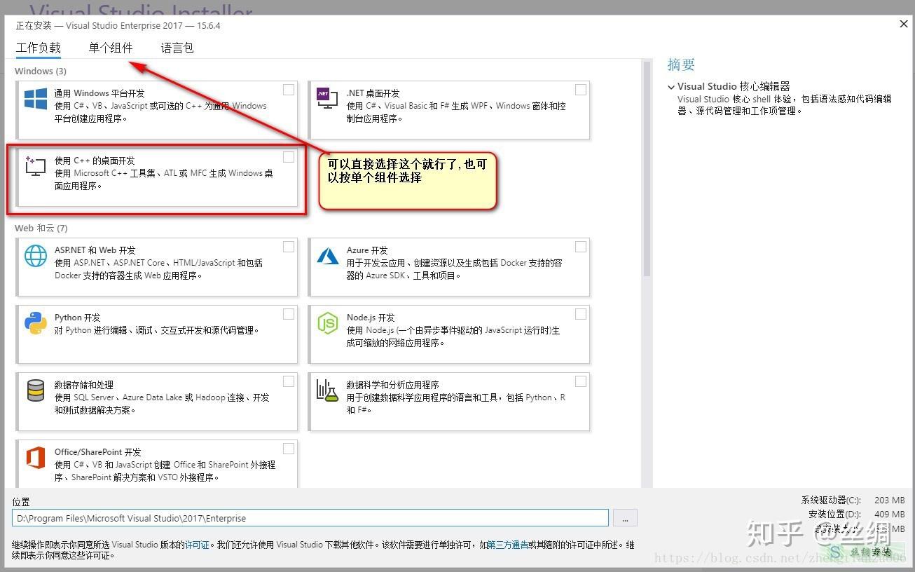Screen dimensions: 915x572
Task: Enable the Python 开发 workload checkbox
Action: coord(288,313)
